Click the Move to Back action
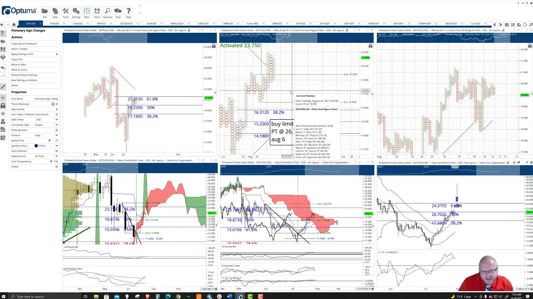The image size is (533, 299). 18,64
